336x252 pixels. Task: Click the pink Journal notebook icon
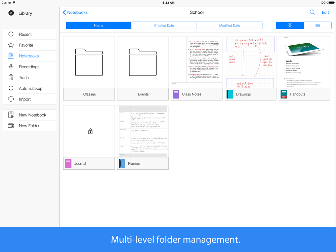coord(68,164)
